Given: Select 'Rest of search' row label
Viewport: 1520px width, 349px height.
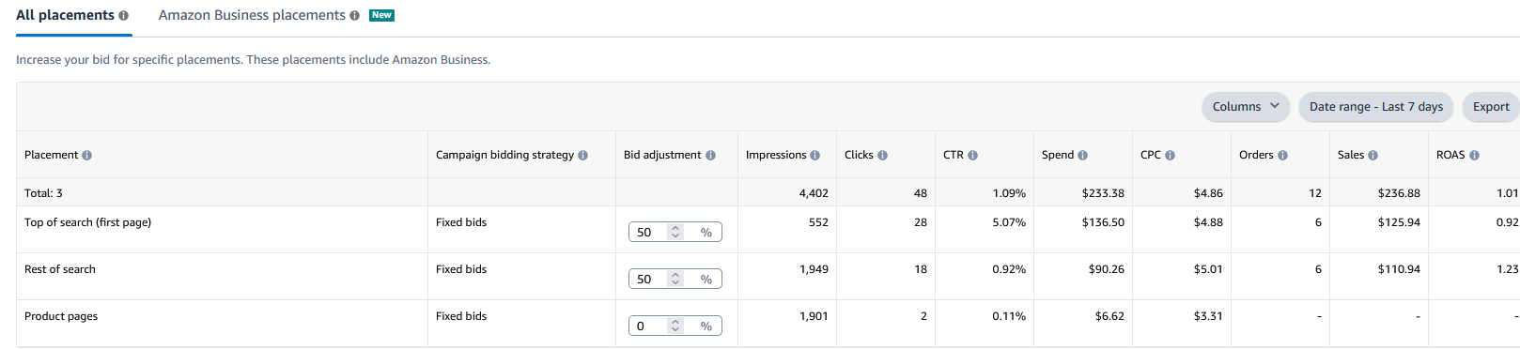Looking at the screenshot, I should 60,269.
